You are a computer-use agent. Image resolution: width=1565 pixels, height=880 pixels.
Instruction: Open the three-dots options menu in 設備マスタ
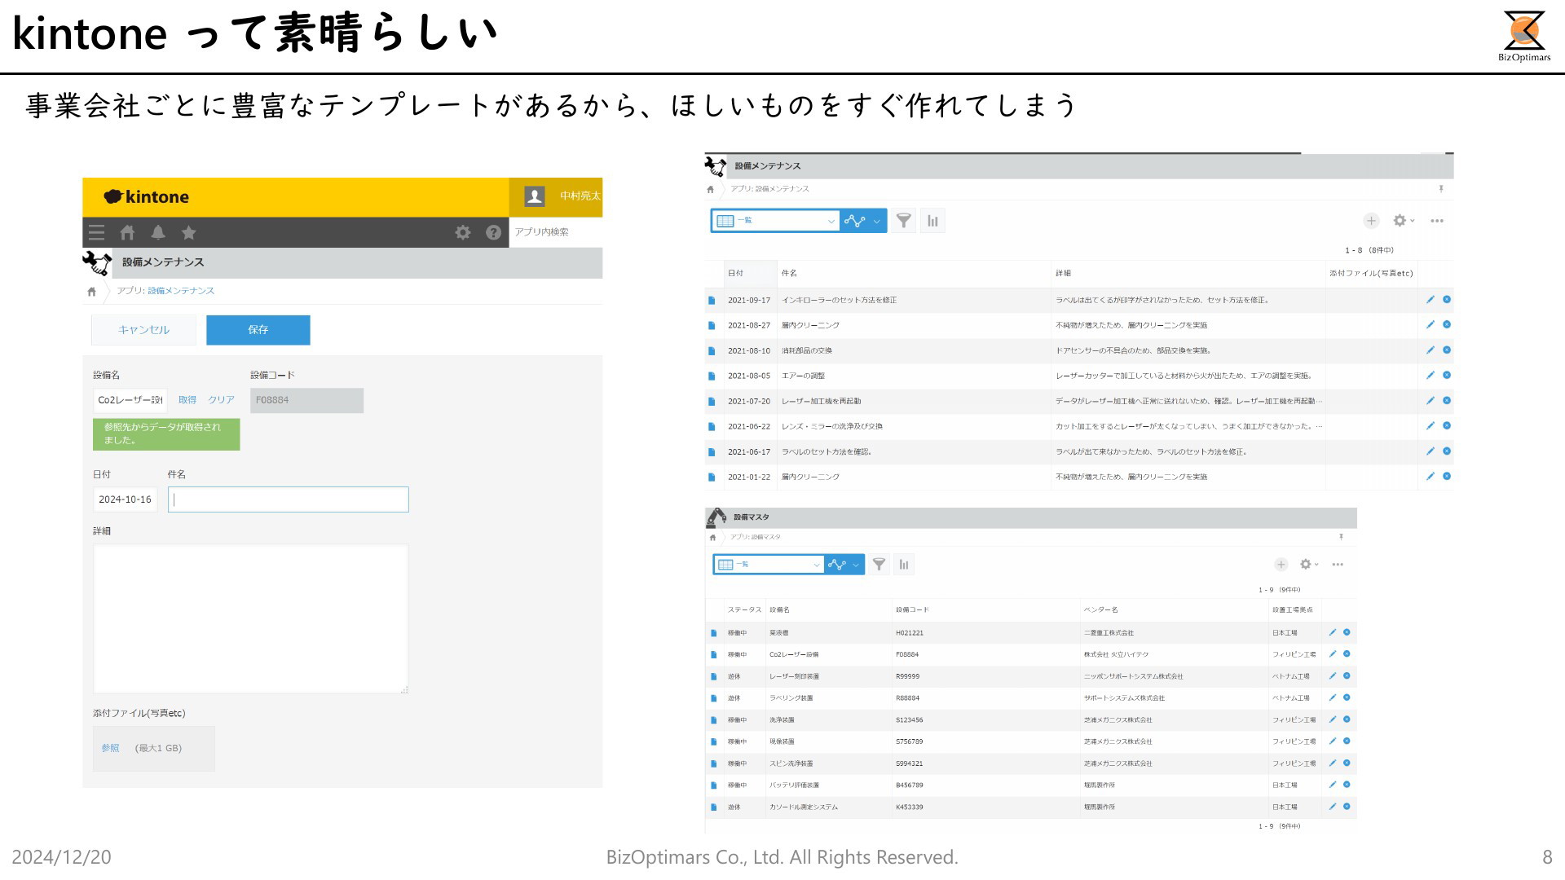(1338, 565)
